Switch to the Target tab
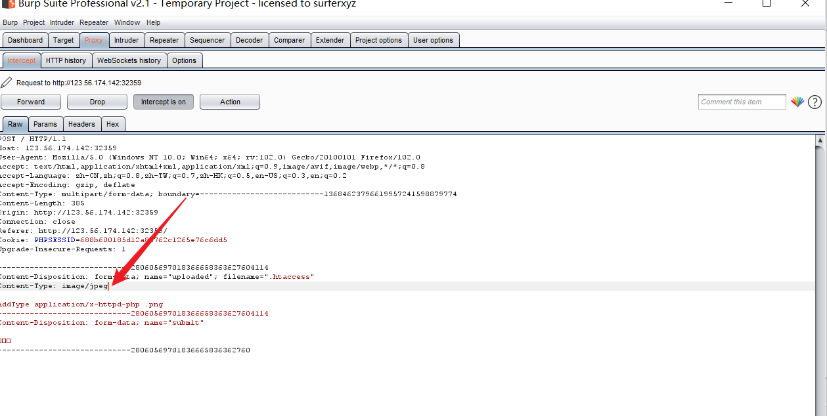The width and height of the screenshot is (827, 416). click(x=64, y=40)
